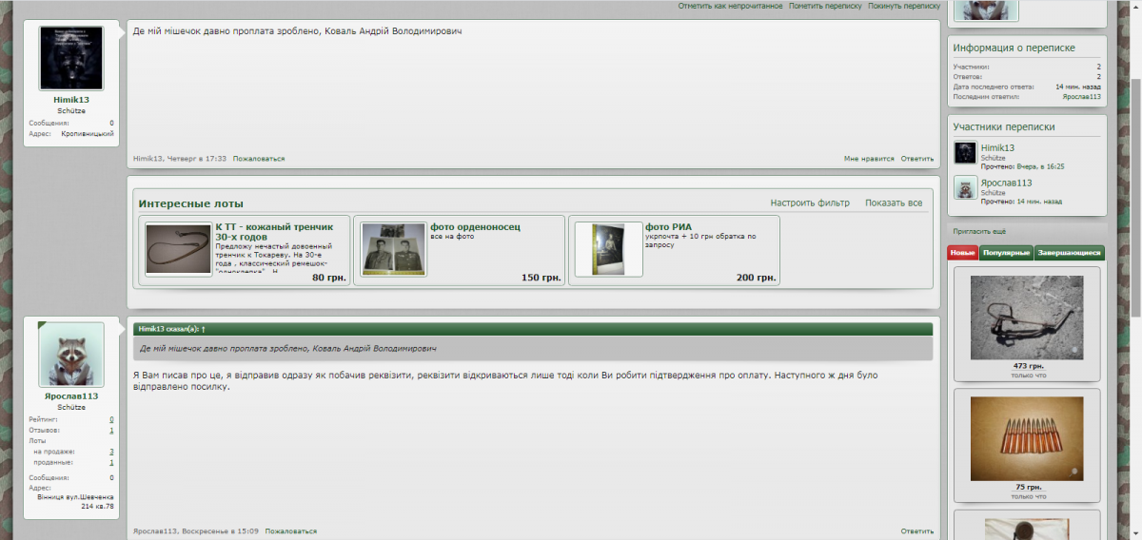This screenshot has height=540, width=1142.
Task: Open Ярослав113 link in Последним ответил row
Action: pos(1082,97)
